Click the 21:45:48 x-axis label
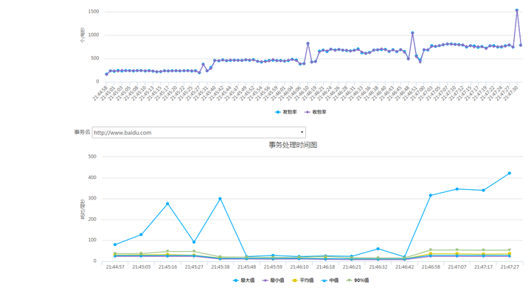The height and width of the screenshot is (290, 531). coord(246,266)
